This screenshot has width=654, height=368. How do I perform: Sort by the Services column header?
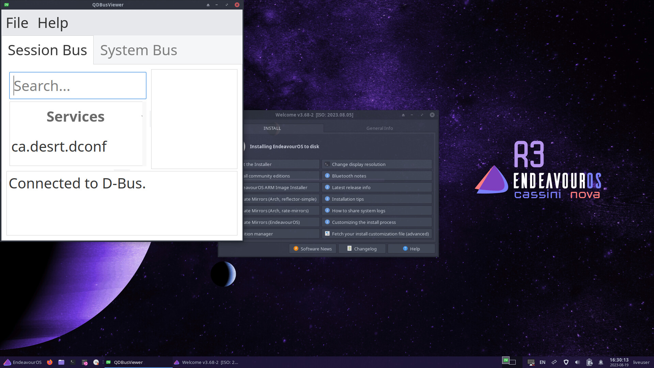click(76, 117)
